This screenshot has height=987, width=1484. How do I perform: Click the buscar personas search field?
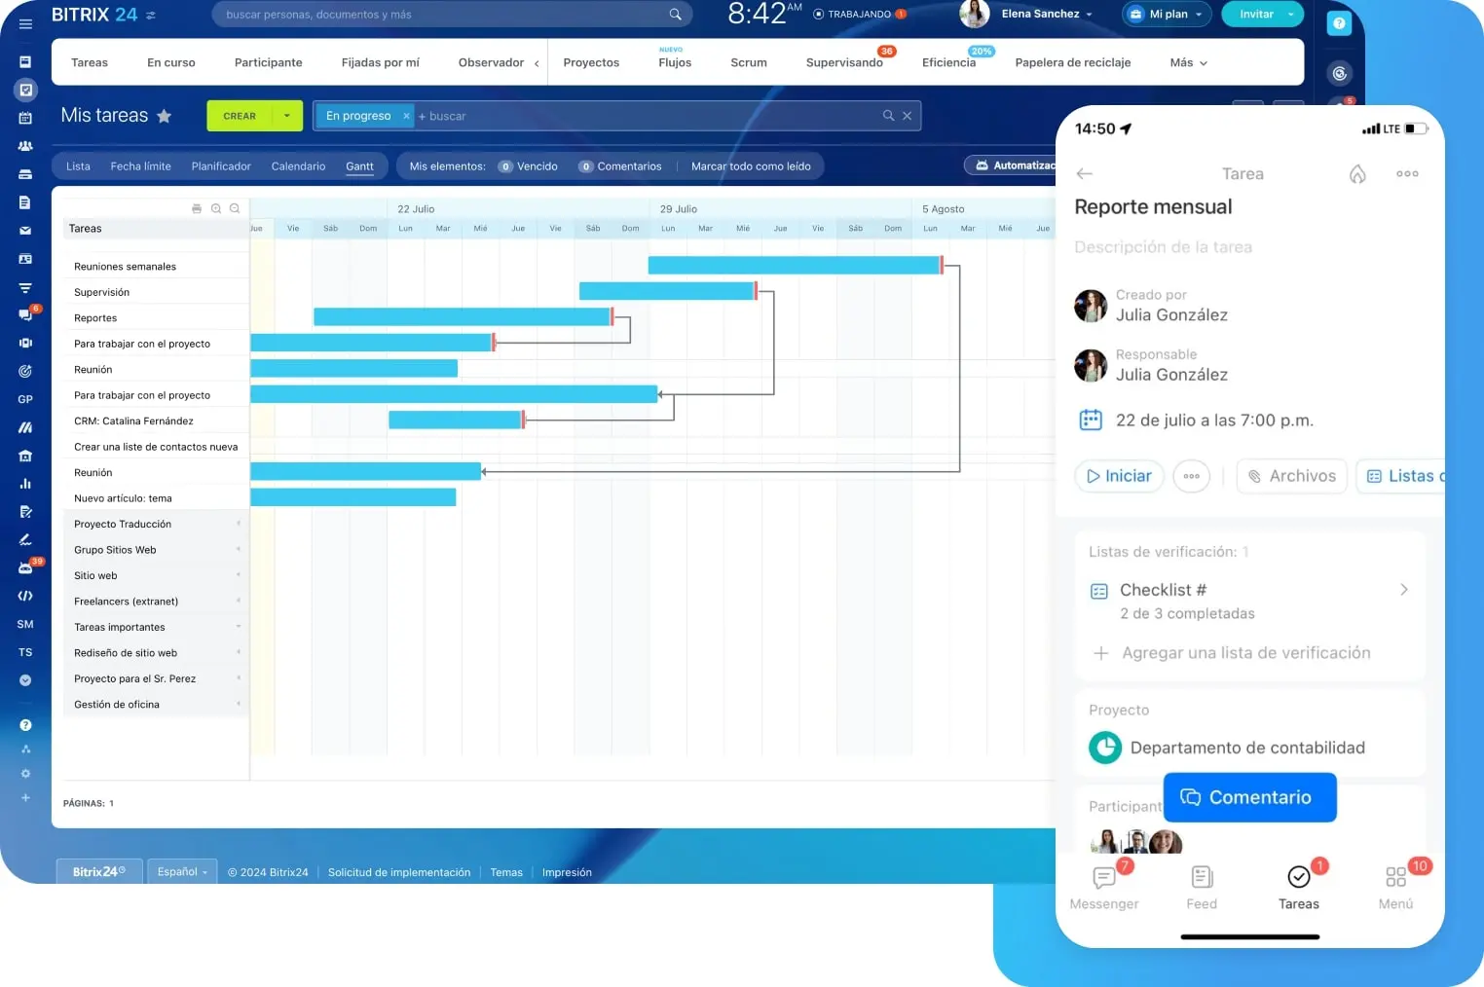tap(443, 15)
